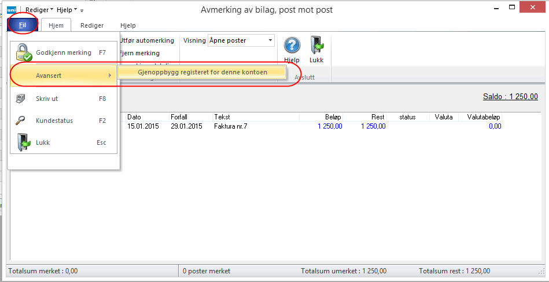Expand the Avansert submenu entry
This screenshot has width=549, height=282.
point(64,75)
